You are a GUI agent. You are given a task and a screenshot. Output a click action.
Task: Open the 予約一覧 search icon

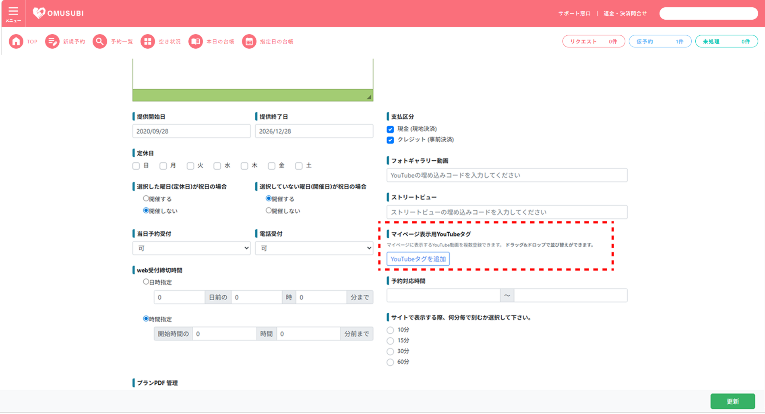pyautogui.click(x=100, y=41)
